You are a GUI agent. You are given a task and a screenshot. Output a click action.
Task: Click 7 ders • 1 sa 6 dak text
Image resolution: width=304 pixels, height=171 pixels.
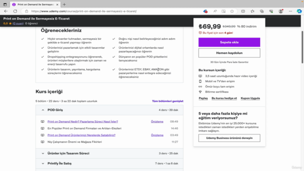pos(167,163)
